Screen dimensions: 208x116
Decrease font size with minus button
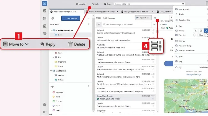click(195, 35)
